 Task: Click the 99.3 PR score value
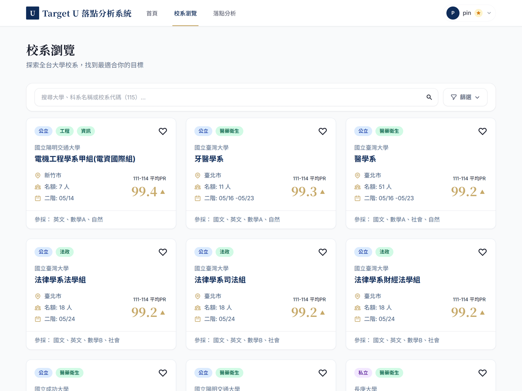[x=304, y=191]
